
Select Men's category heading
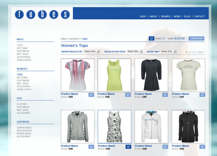point(20,39)
